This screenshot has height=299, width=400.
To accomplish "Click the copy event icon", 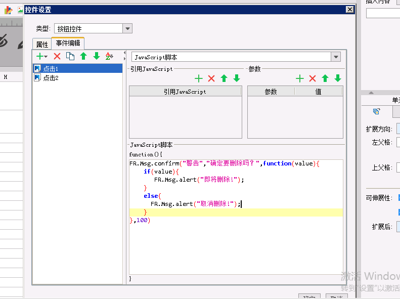I will (x=70, y=56).
